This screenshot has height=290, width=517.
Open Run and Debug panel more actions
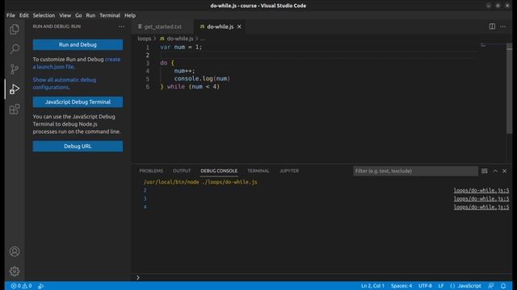pyautogui.click(x=121, y=27)
